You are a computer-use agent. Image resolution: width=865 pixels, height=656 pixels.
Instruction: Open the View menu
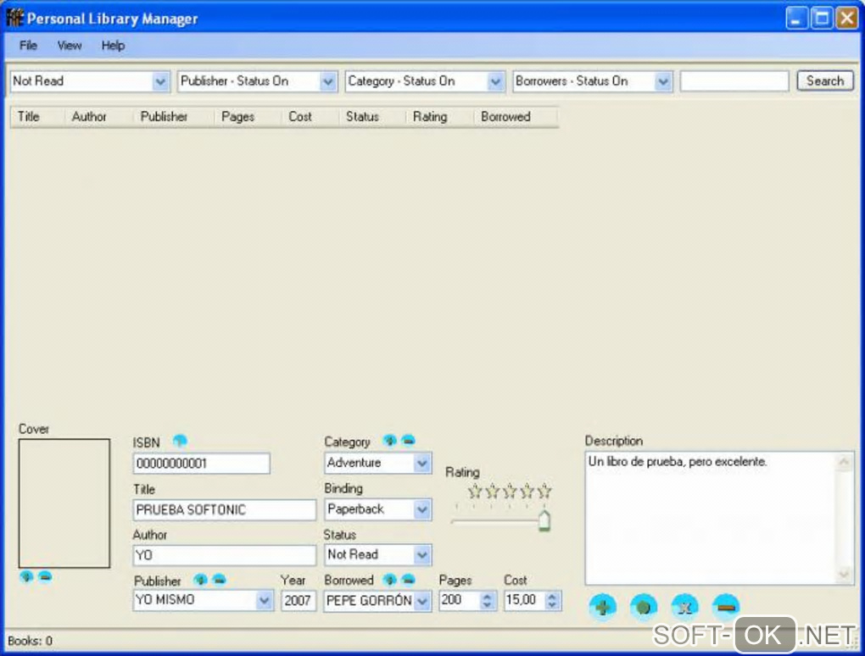(70, 45)
